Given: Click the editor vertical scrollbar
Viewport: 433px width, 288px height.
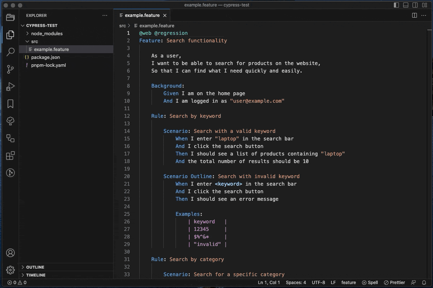Looking at the screenshot, I should click(x=429, y=154).
